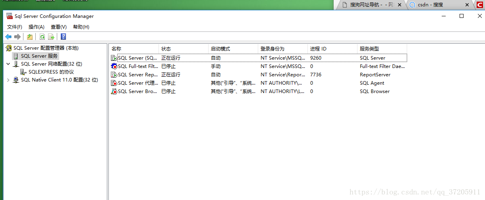Click the csdn browser tab's search icon

point(412,5)
